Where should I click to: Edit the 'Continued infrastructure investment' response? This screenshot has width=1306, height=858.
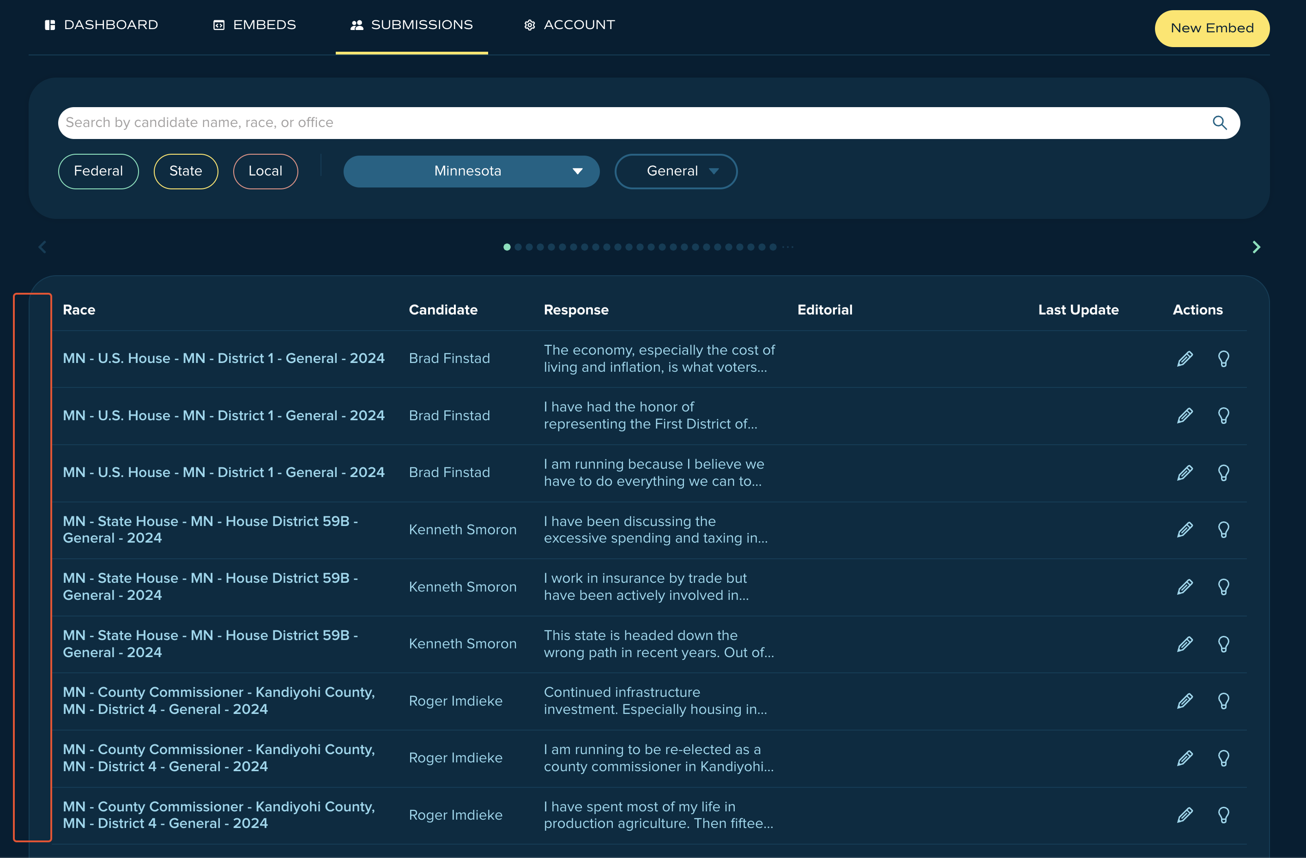coord(1185,701)
